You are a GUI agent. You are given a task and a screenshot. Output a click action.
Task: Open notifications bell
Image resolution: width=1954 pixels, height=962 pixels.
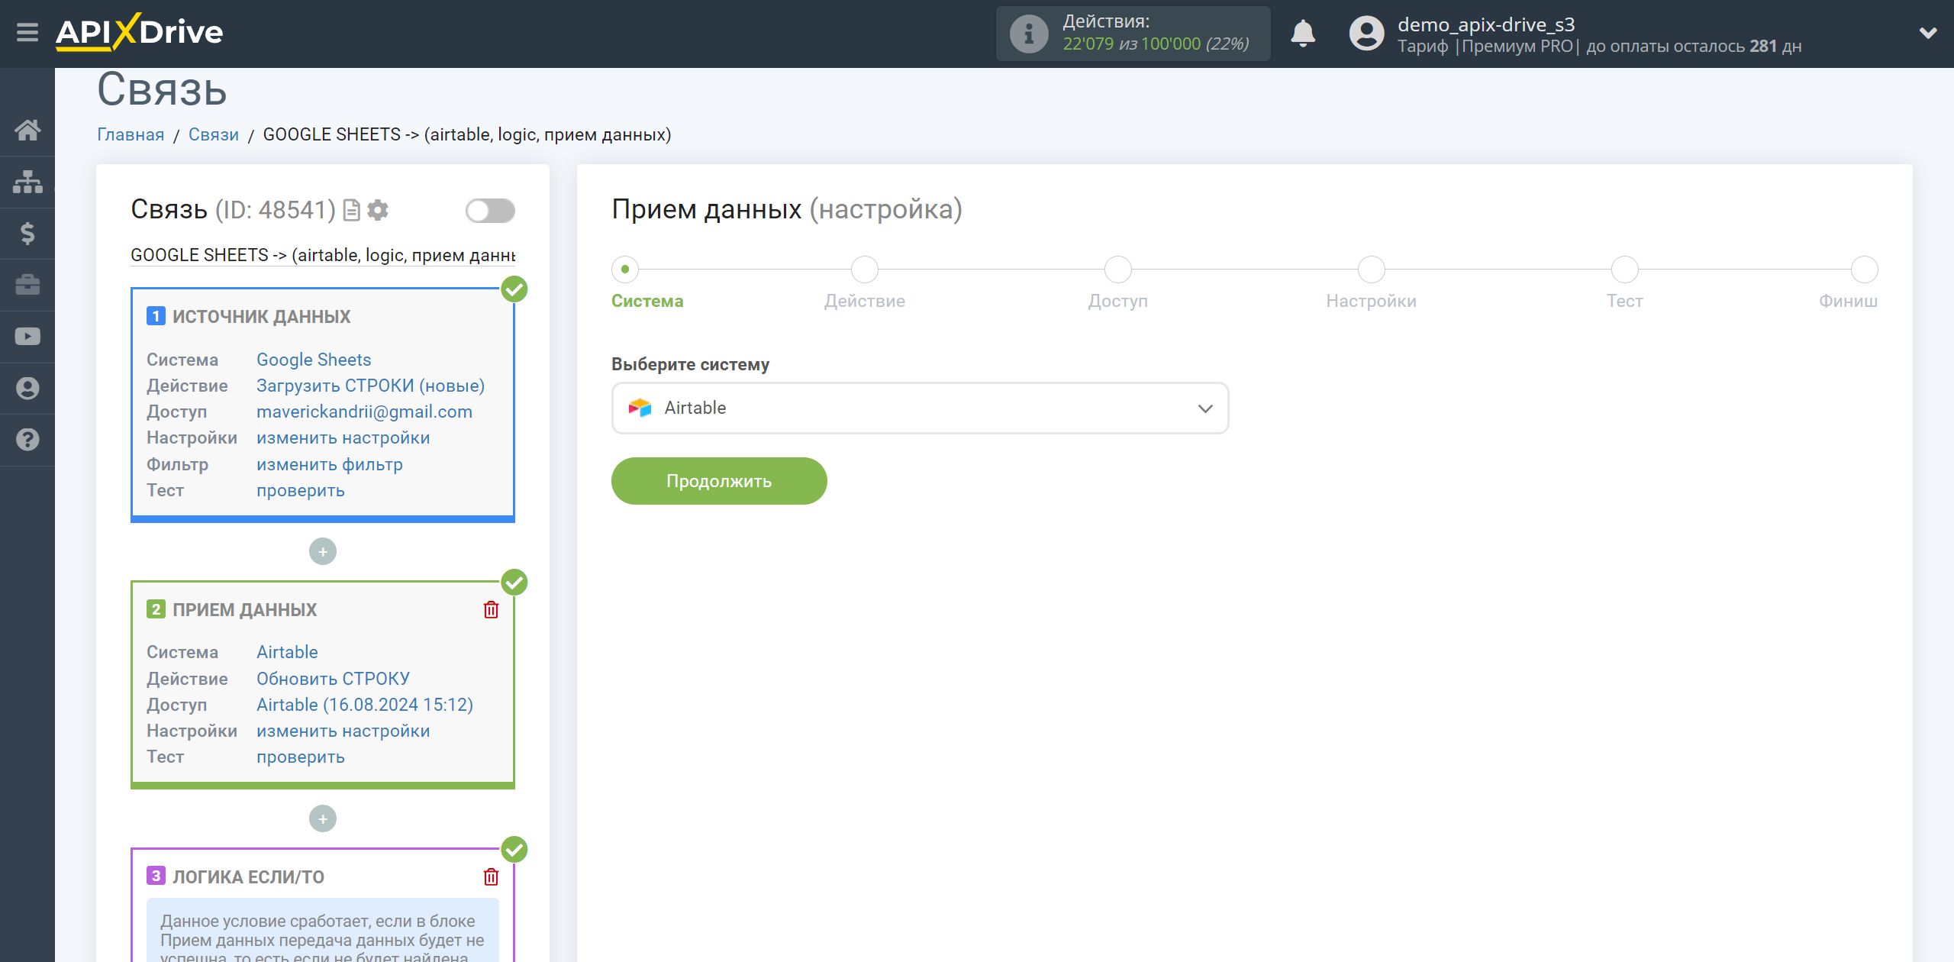(1303, 34)
